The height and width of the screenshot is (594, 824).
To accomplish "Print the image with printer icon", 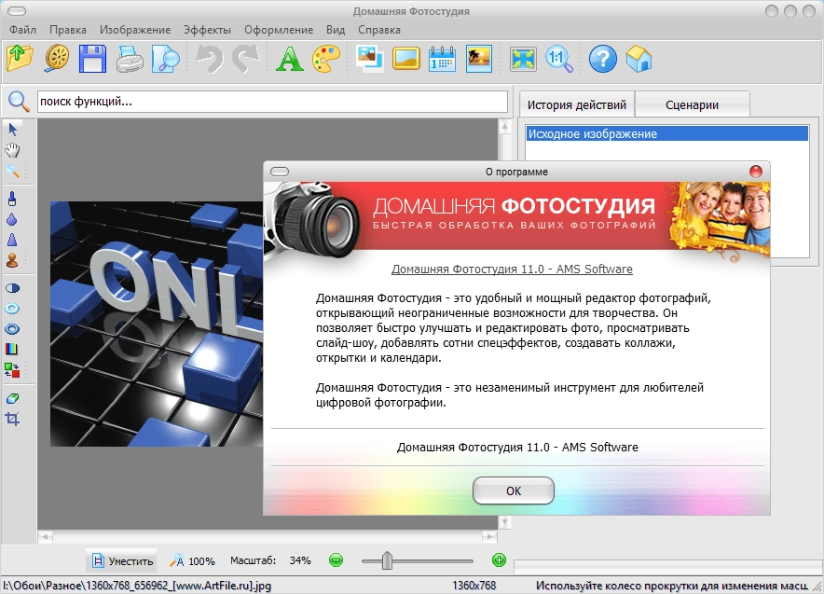I will pos(130,59).
